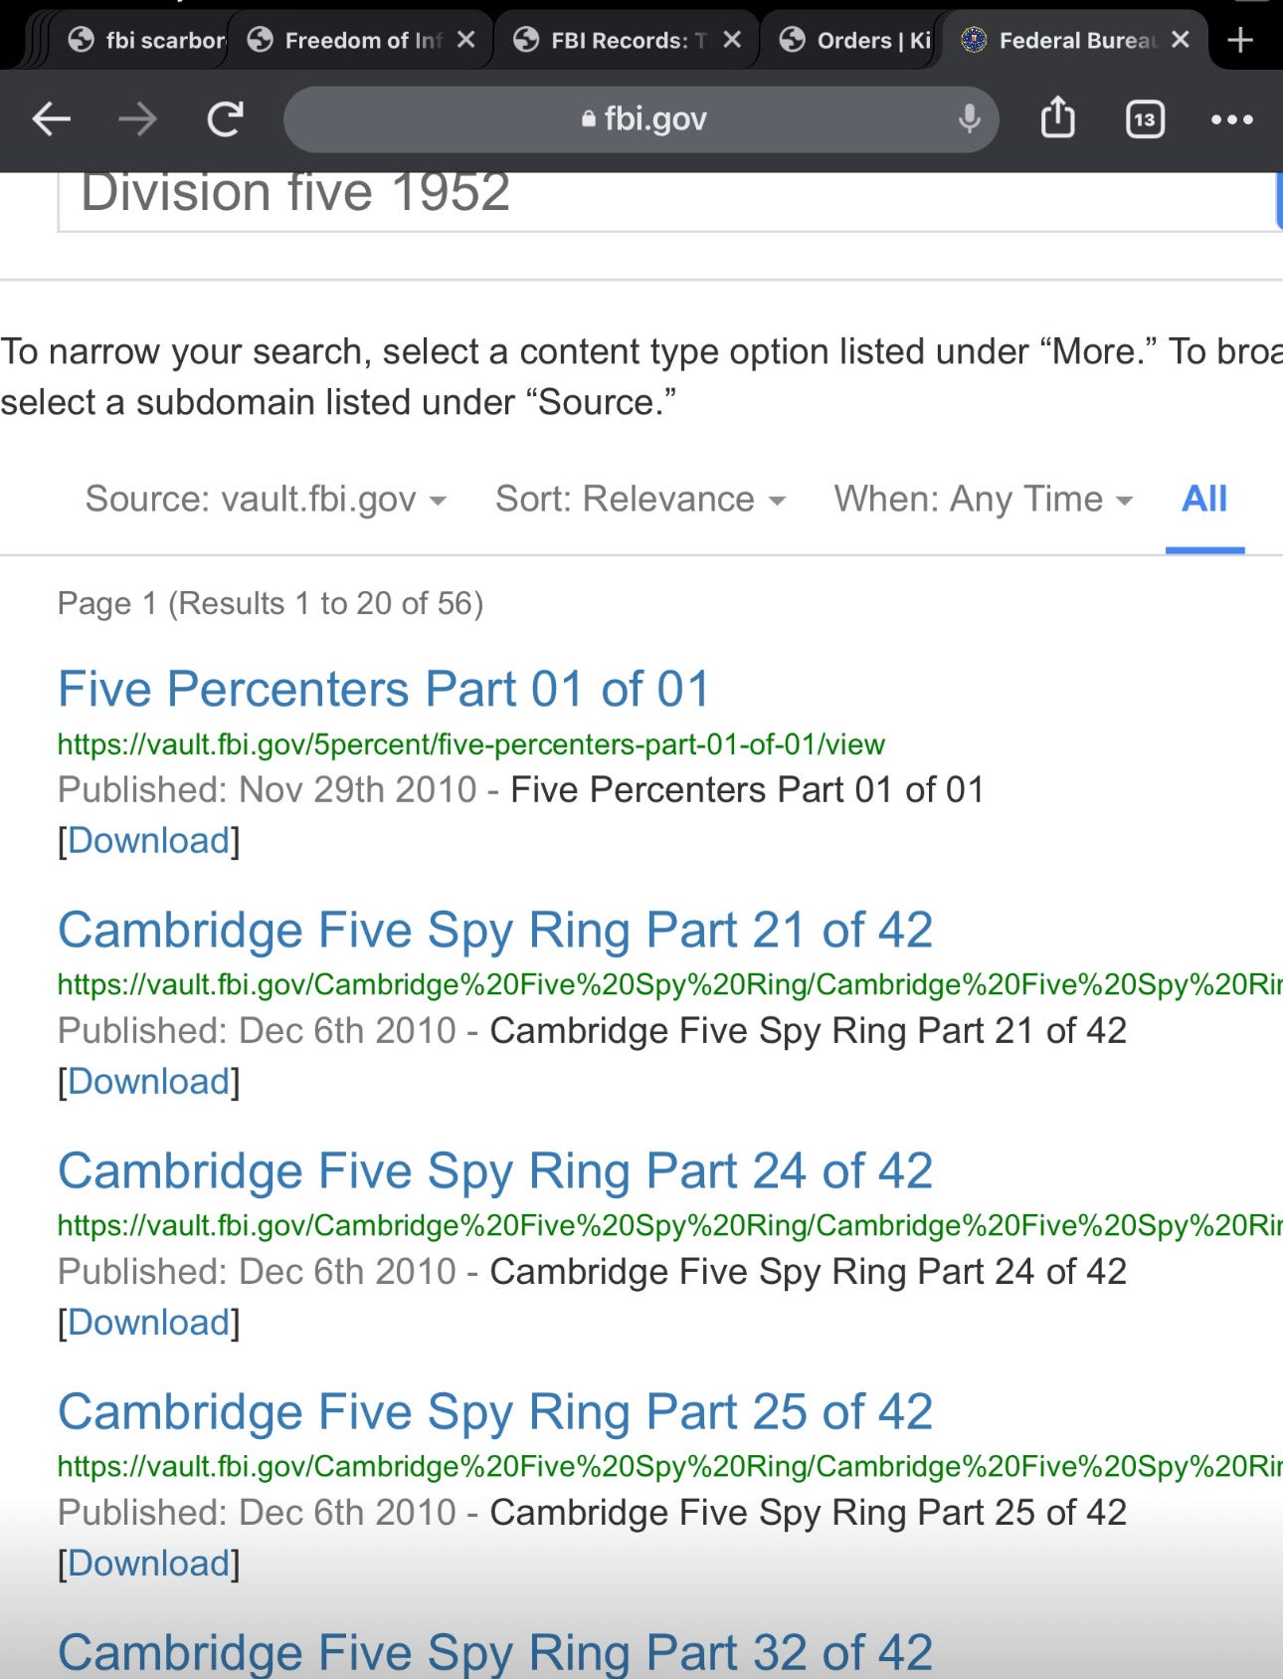Viewport: 1283px width, 1679px height.
Task: Switch to the Orders tab
Action: [x=855, y=40]
